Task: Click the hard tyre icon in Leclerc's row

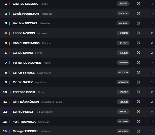Action: [x=138, y=4]
